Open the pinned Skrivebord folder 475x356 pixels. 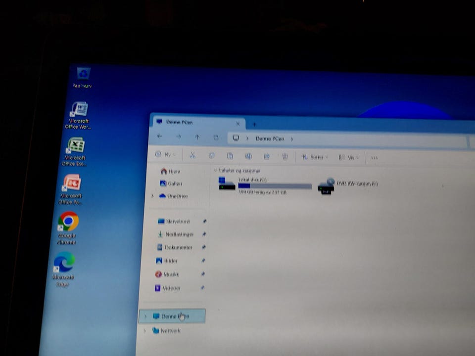click(x=174, y=222)
